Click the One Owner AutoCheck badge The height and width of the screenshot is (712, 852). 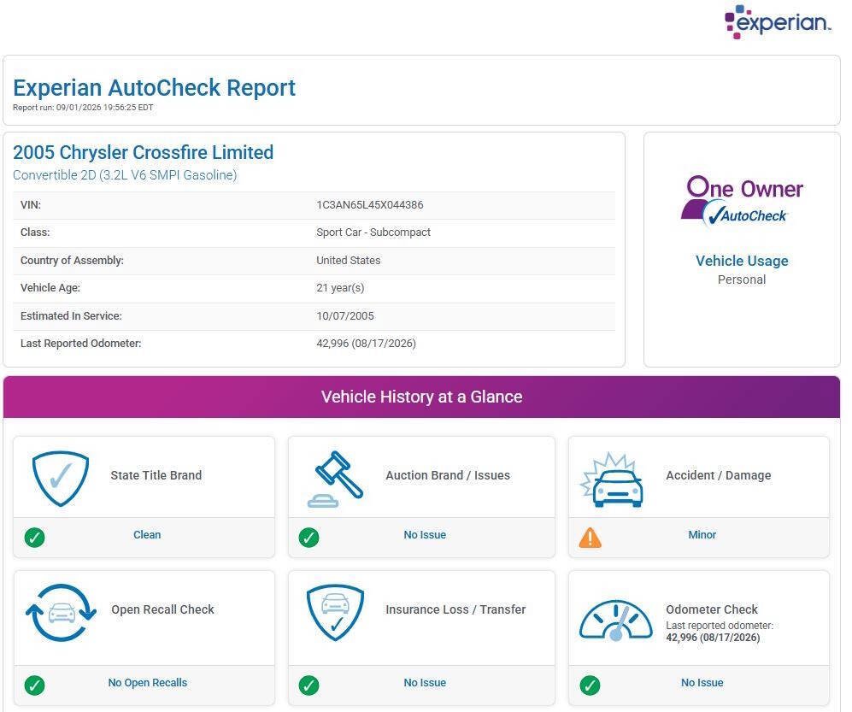point(742,201)
